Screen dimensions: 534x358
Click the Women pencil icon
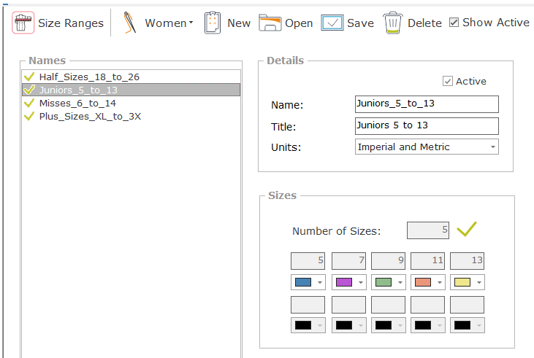click(x=130, y=23)
